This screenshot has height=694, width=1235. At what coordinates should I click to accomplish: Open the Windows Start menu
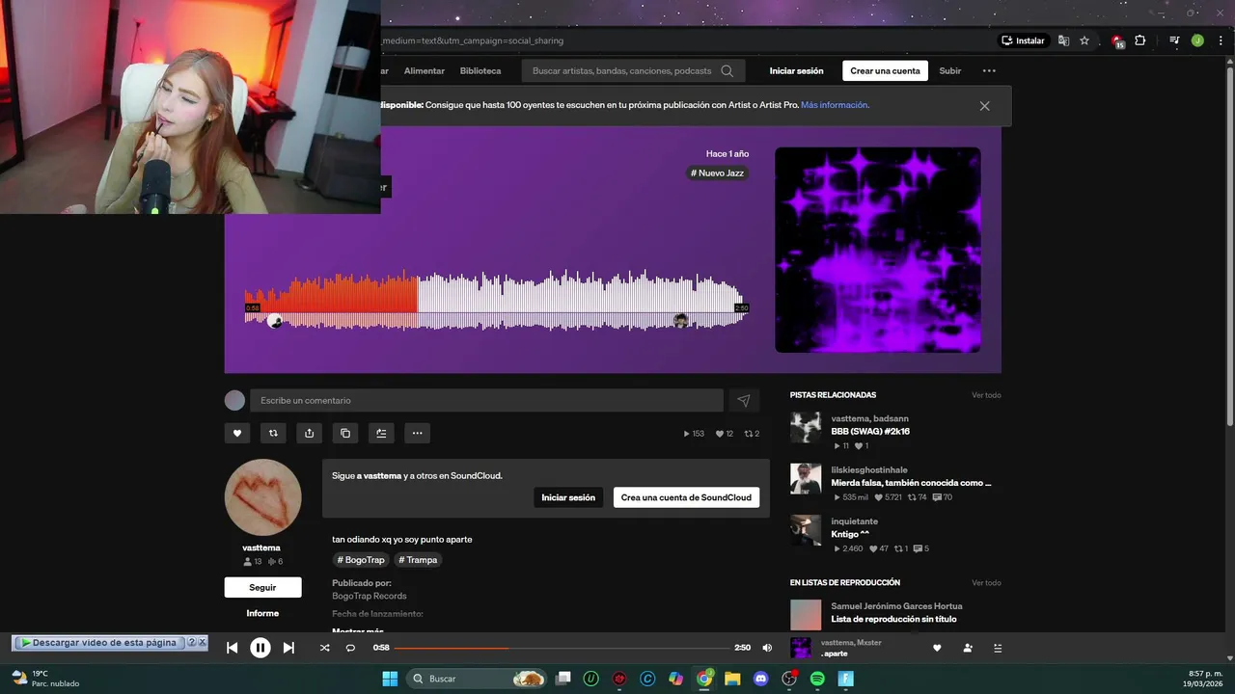click(x=390, y=679)
